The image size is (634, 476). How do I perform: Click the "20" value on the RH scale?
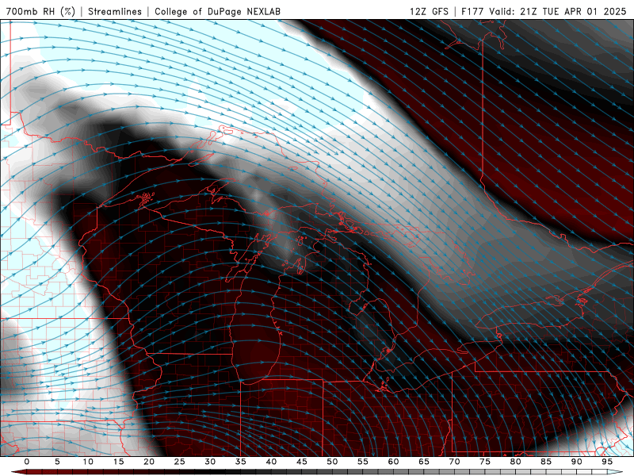149,462
